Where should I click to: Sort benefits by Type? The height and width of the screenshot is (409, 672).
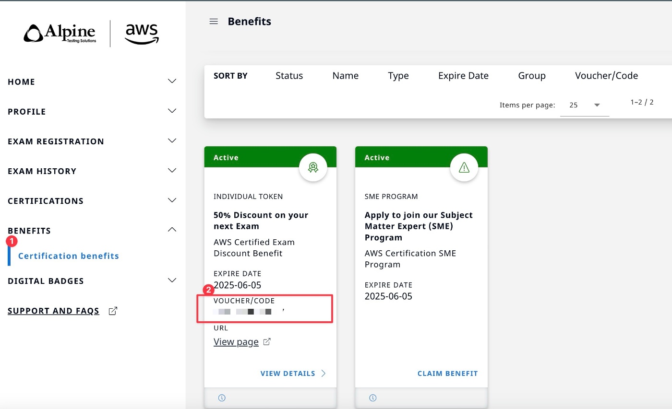point(398,76)
